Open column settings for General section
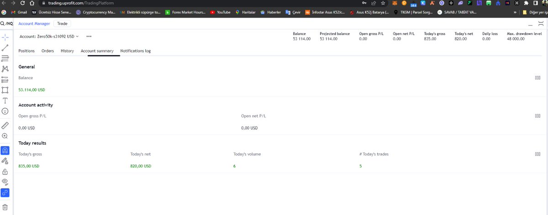Screen dimensions: 548x215 tap(537, 78)
